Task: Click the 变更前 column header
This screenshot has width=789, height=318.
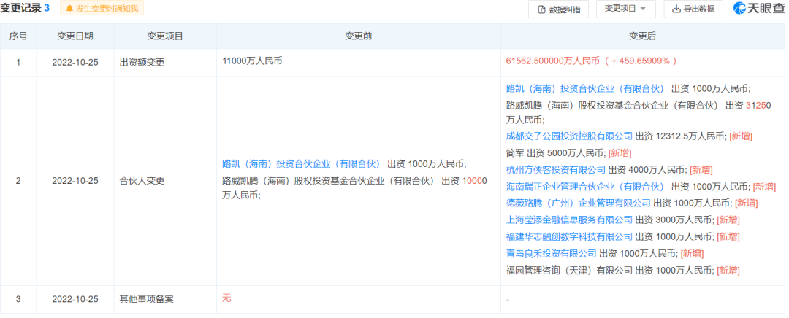Action: (x=358, y=36)
